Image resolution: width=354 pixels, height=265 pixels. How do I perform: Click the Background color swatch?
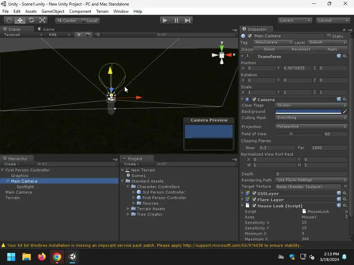[308, 111]
